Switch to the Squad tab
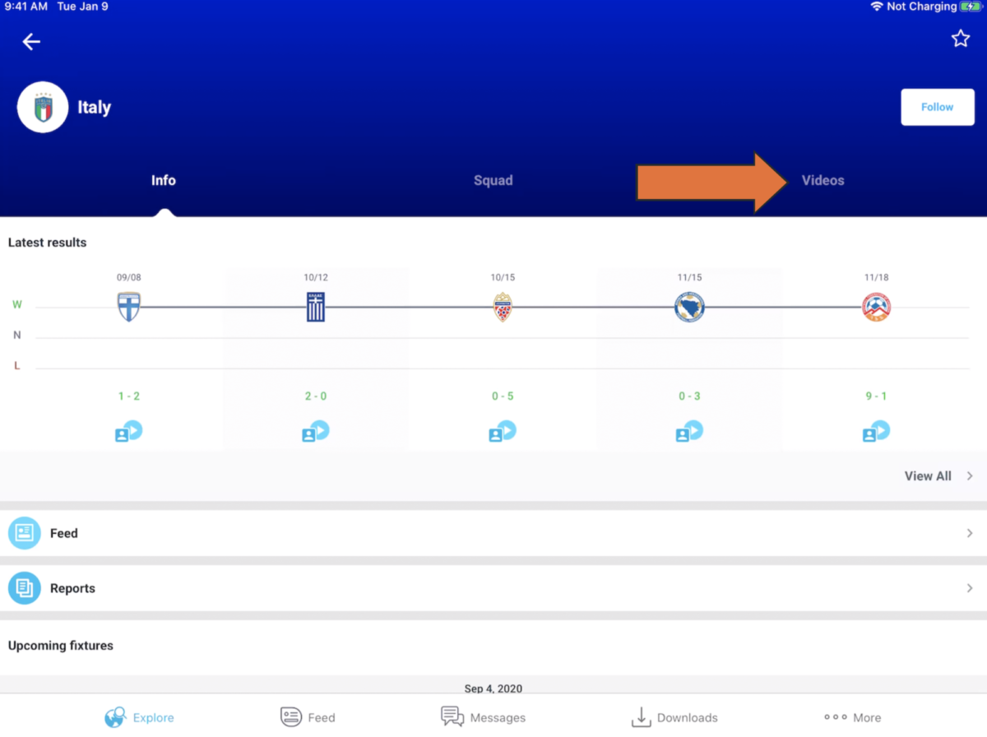 click(x=493, y=180)
